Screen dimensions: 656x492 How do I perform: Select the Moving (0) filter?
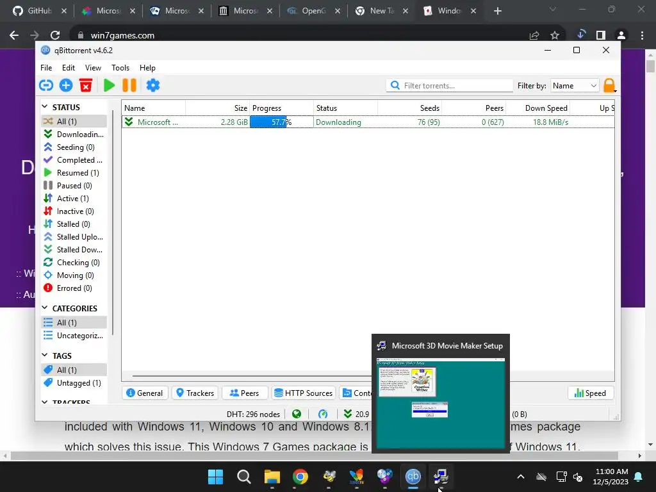click(74, 275)
